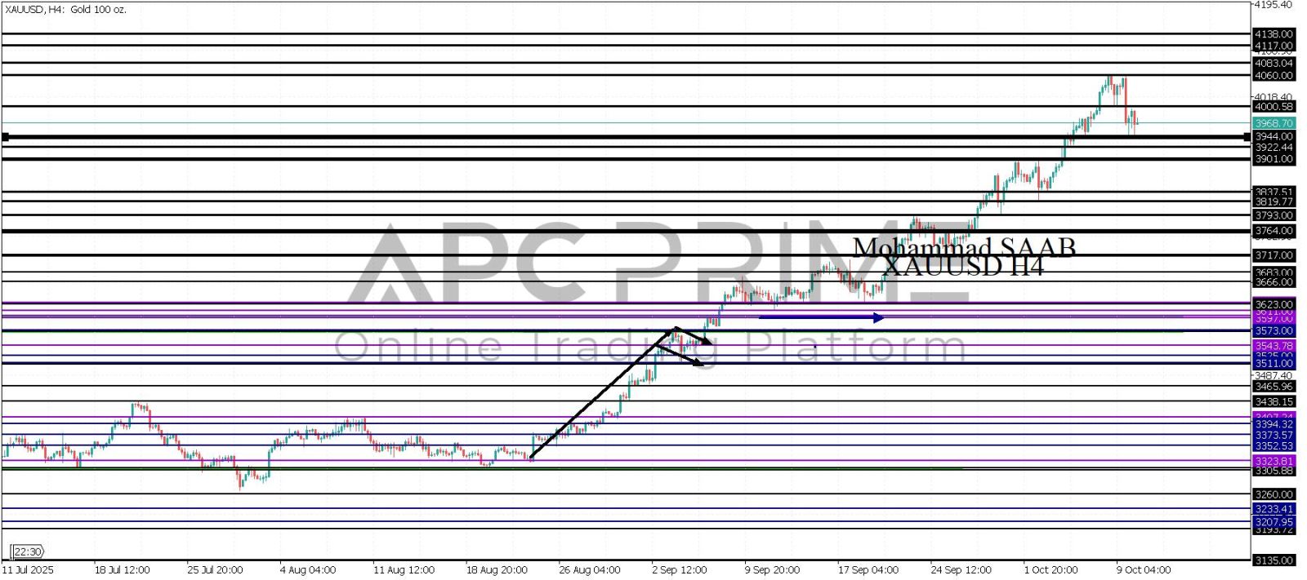This screenshot has width=1307, height=580.
Task: Click the XAUUSD, H4 chart title
Action: [x=65, y=10]
